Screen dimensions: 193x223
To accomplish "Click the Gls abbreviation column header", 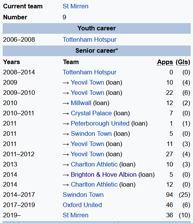I will click(x=183, y=62).
